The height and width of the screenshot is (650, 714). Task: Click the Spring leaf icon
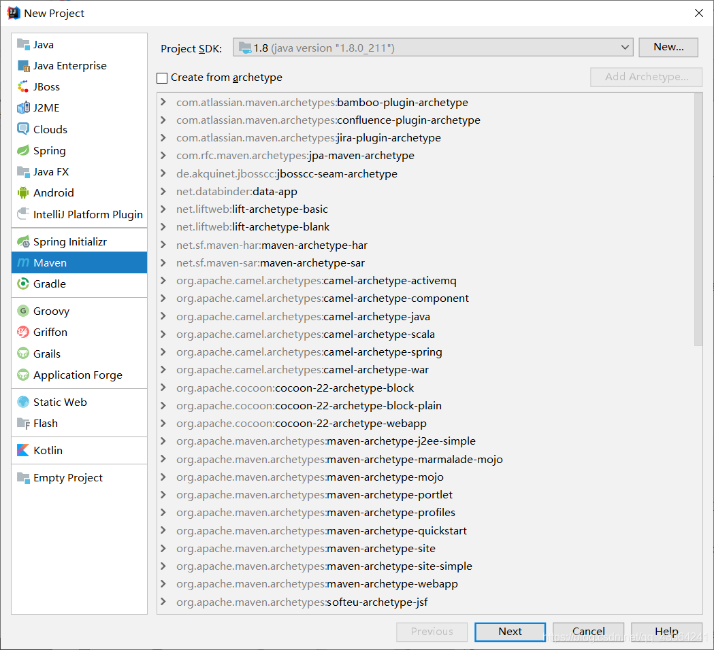point(22,150)
